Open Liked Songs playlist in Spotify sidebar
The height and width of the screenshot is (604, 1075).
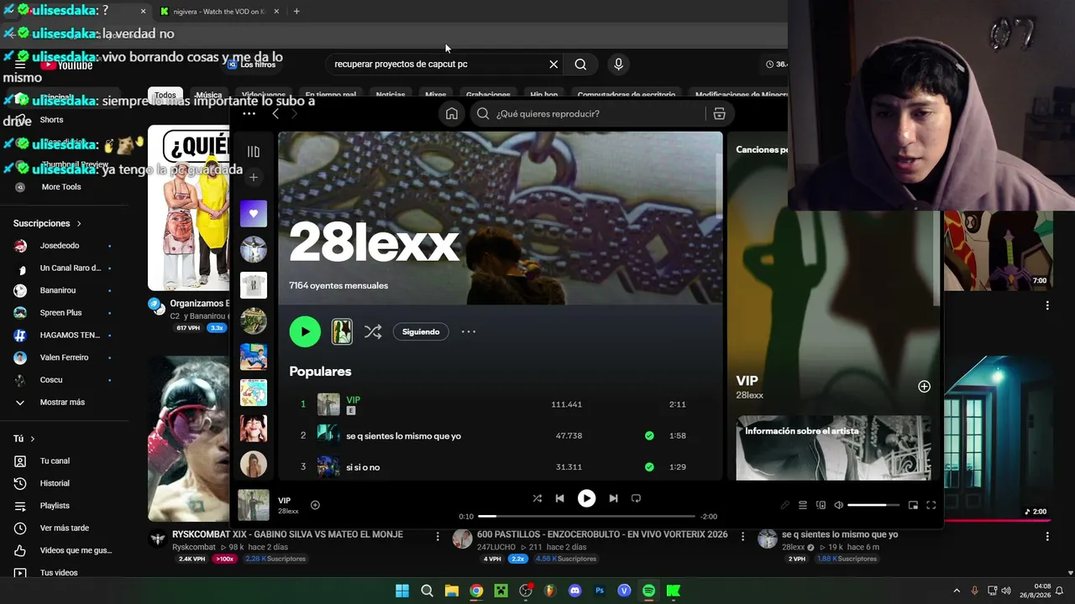(254, 214)
